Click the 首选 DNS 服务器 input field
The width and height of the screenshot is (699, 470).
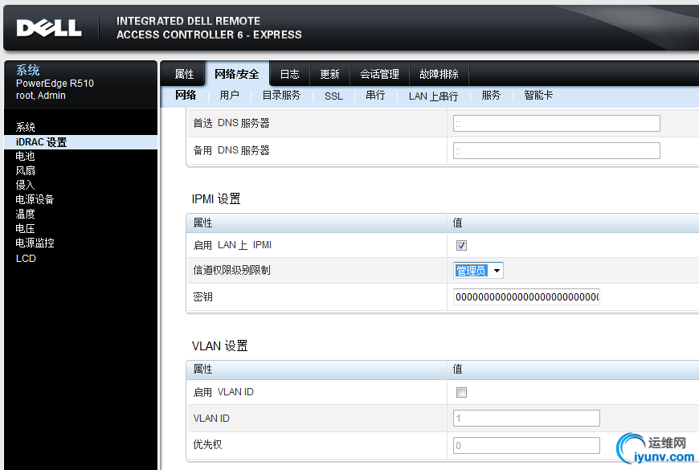(556, 124)
